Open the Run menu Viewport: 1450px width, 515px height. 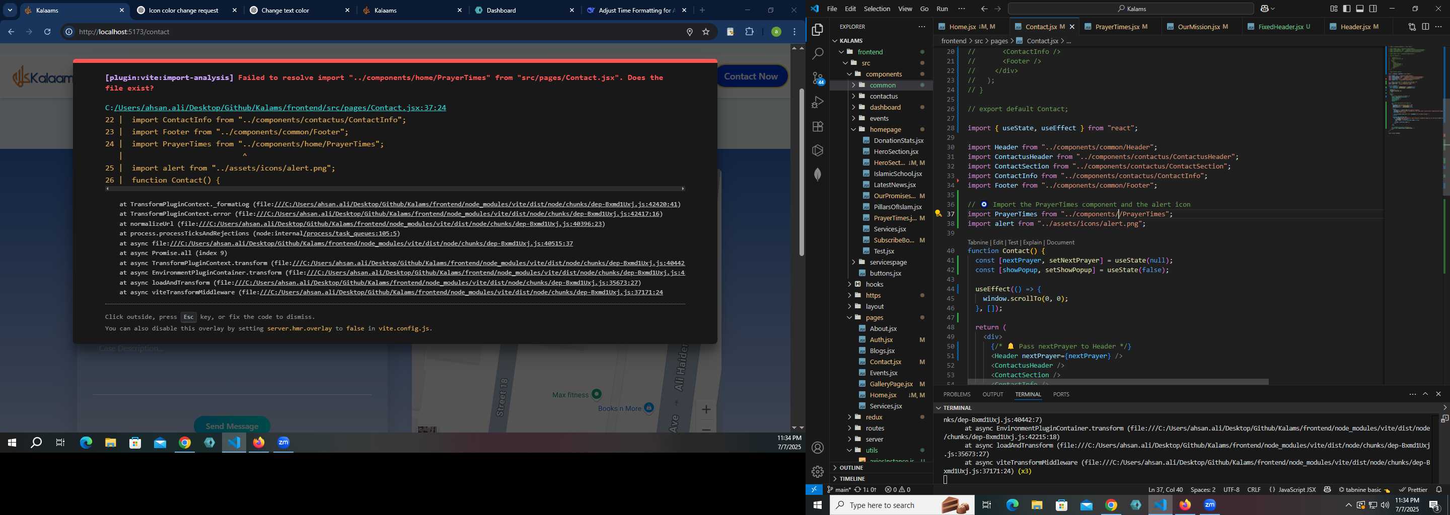[941, 9]
